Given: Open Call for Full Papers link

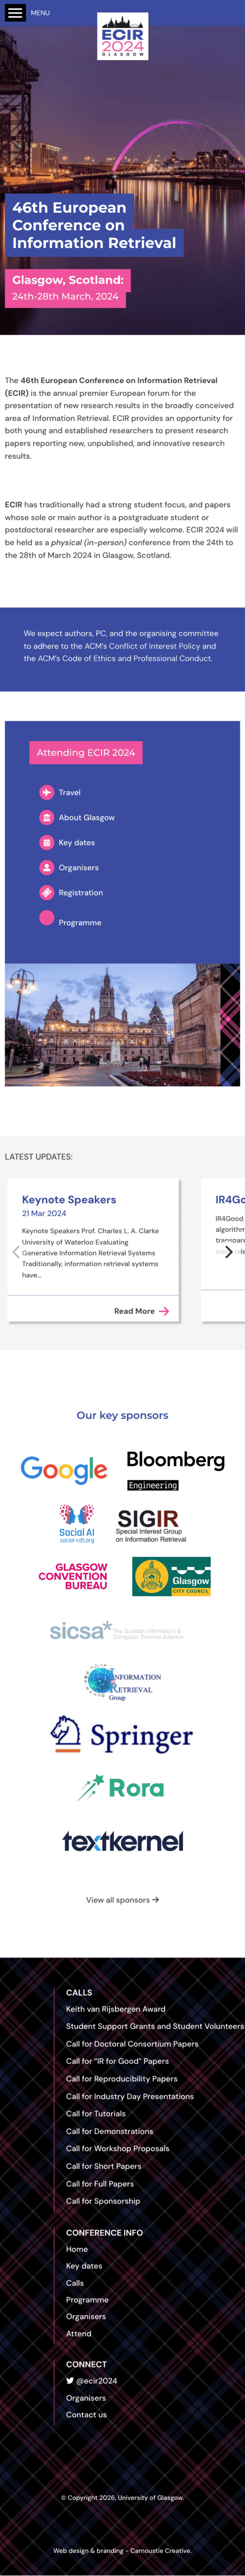Looking at the screenshot, I should [99, 2183].
